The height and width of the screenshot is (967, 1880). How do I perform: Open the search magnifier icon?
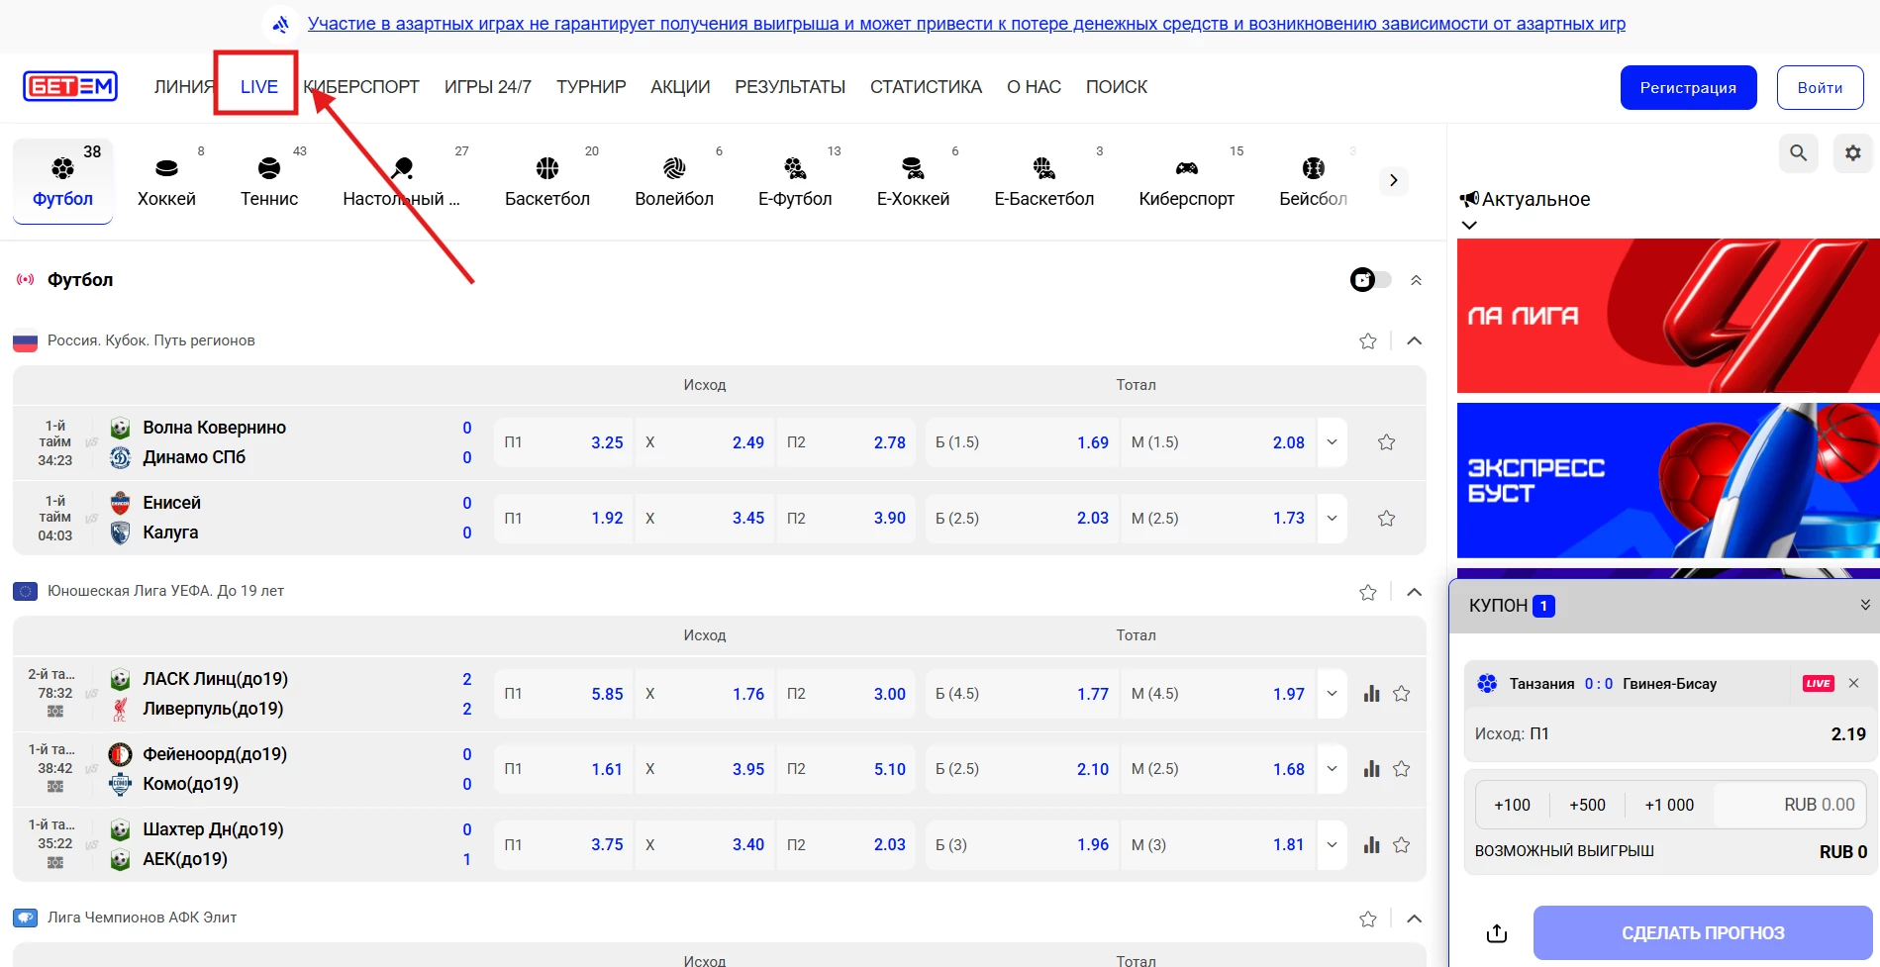click(x=1798, y=153)
